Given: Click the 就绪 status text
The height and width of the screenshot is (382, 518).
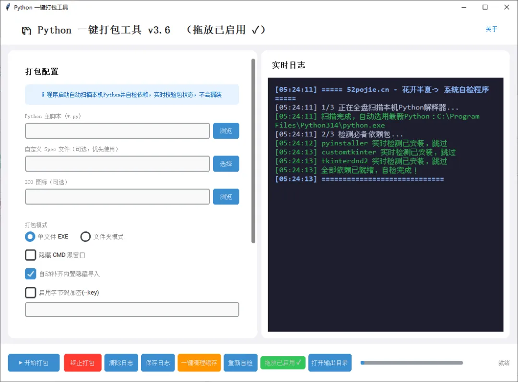Looking at the screenshot, I should [x=504, y=363].
